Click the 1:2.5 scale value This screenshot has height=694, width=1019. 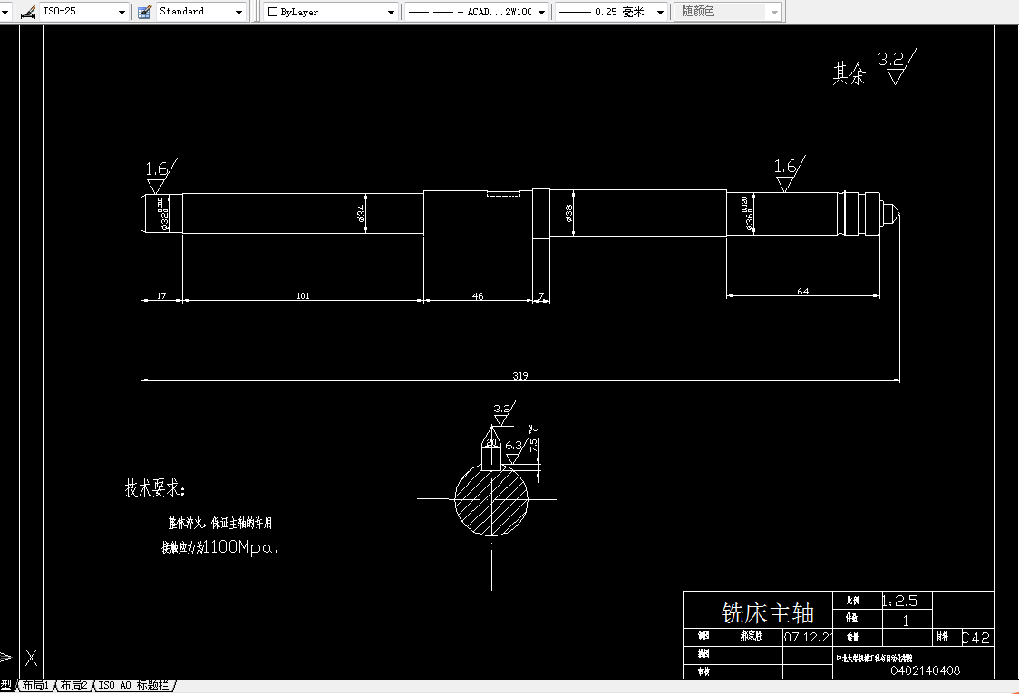point(900,602)
